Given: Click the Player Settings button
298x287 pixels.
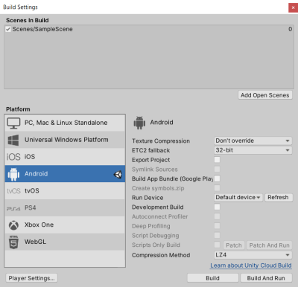Looking at the screenshot, I should coord(31,278).
